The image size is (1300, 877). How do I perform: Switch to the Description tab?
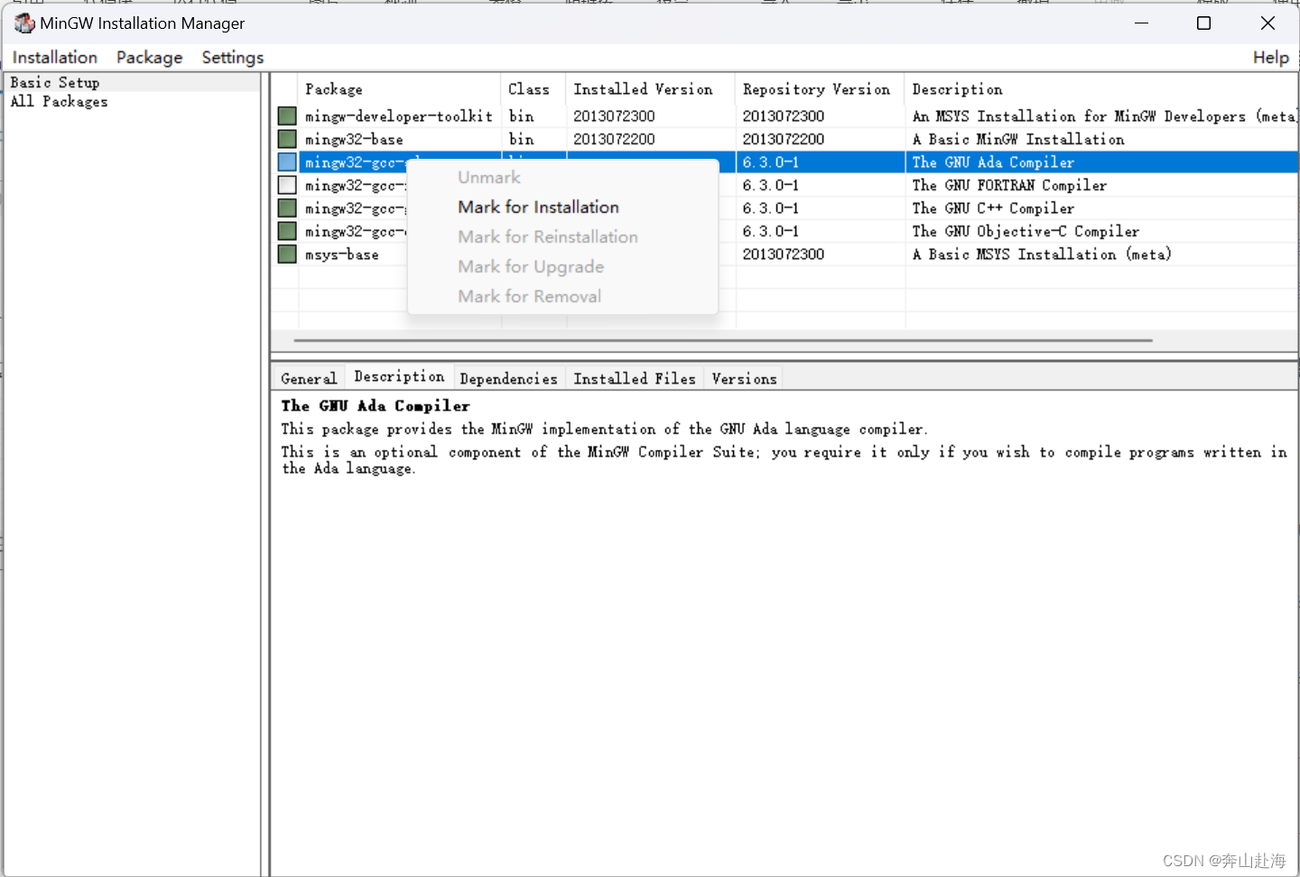coord(399,377)
